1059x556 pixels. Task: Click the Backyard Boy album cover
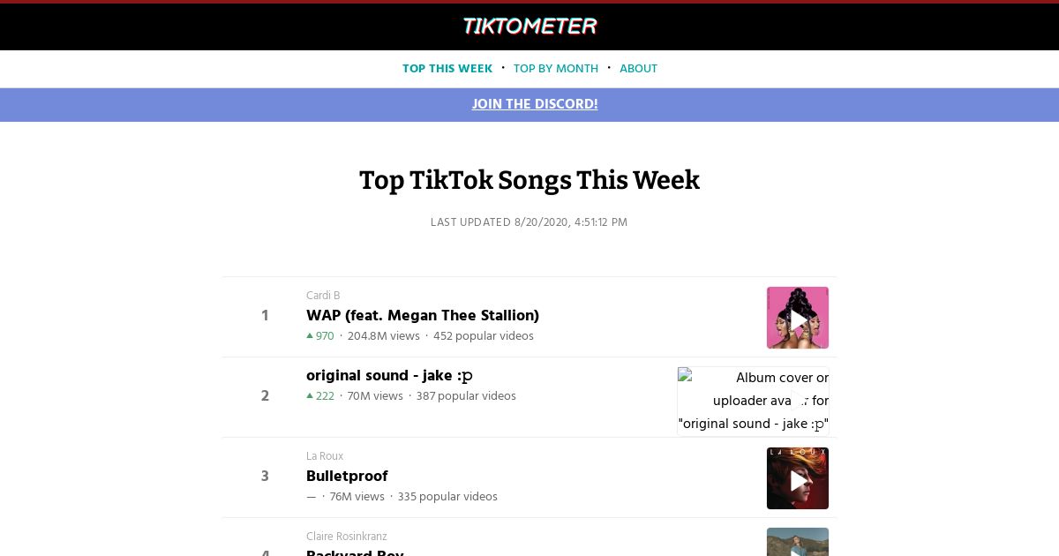click(798, 542)
